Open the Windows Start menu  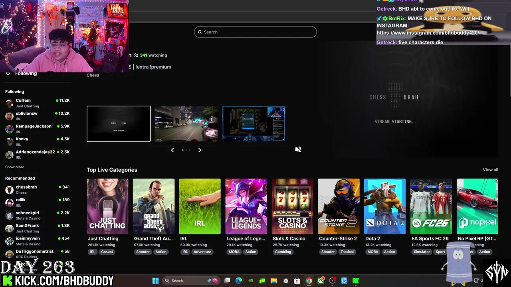(x=155, y=281)
